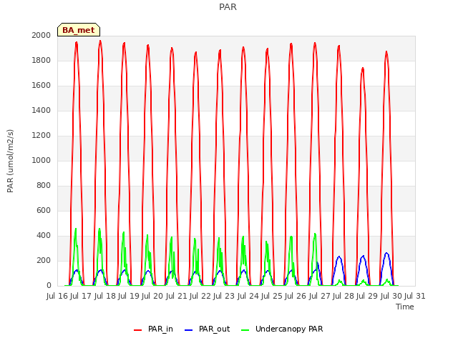458x343 pixels.
Task: Click the 1800 y-axis tick label
Action: tap(42, 60)
